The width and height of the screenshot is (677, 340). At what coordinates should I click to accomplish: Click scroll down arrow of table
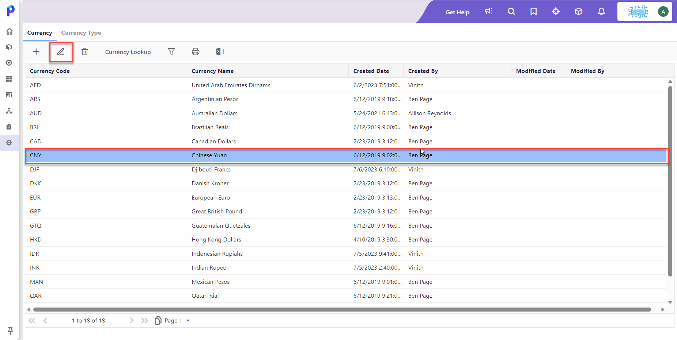click(x=670, y=302)
